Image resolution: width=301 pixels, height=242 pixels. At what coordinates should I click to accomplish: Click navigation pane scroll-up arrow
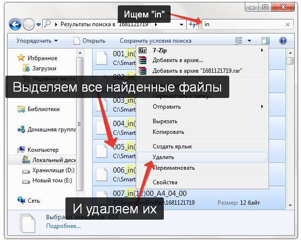click(x=80, y=53)
